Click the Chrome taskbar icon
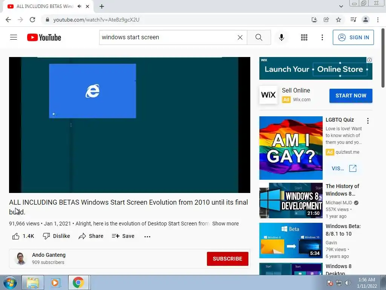386x290 pixels. [x=78, y=282]
